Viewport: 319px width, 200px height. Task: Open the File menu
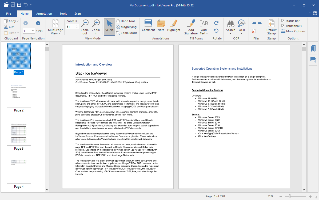pyautogui.click(x=9, y=14)
